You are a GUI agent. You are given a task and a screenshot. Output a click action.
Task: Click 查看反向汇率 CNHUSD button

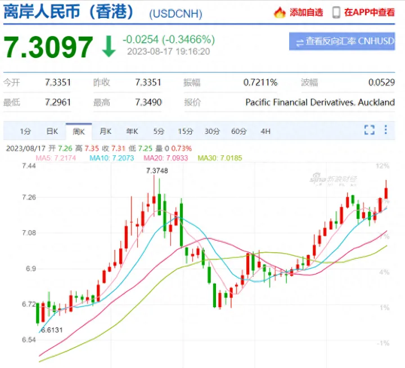click(x=342, y=41)
